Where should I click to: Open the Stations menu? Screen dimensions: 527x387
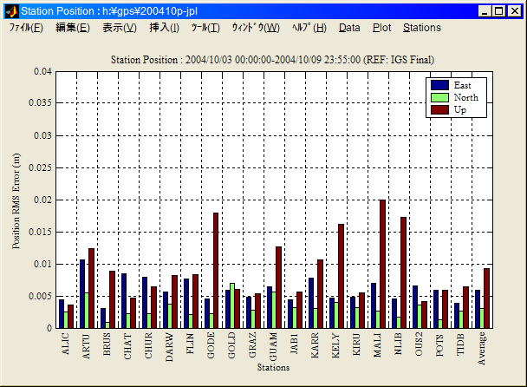point(422,28)
